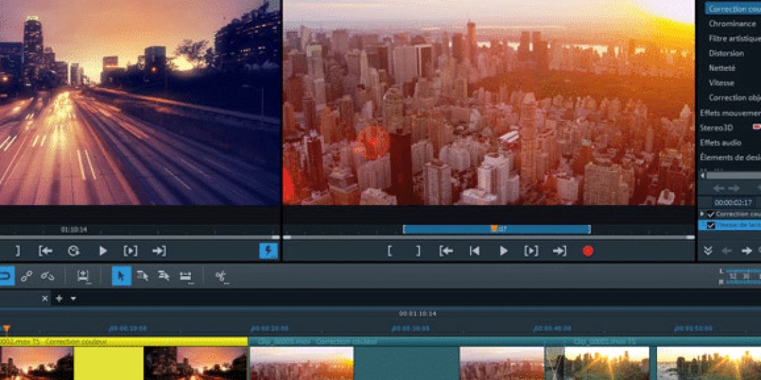Set out-point bracket in source monitor

pyautogui.click(x=18, y=251)
